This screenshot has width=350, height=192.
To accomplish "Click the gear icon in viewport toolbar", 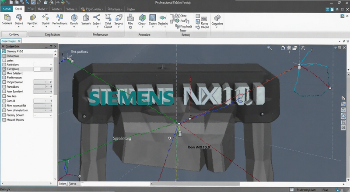I will click(x=289, y=48).
